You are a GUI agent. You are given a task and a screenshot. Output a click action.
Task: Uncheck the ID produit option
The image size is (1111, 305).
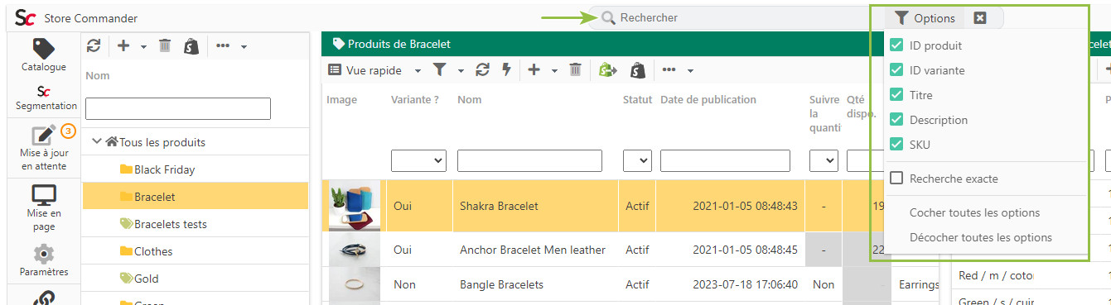tap(896, 45)
